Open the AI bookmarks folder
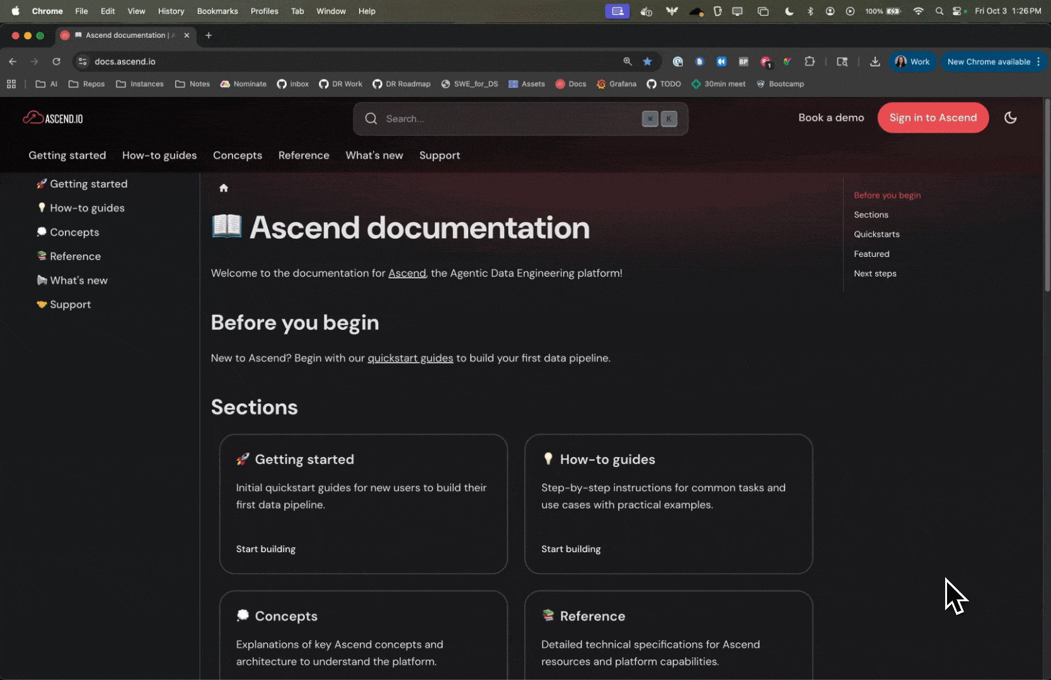The width and height of the screenshot is (1051, 680). (47, 84)
